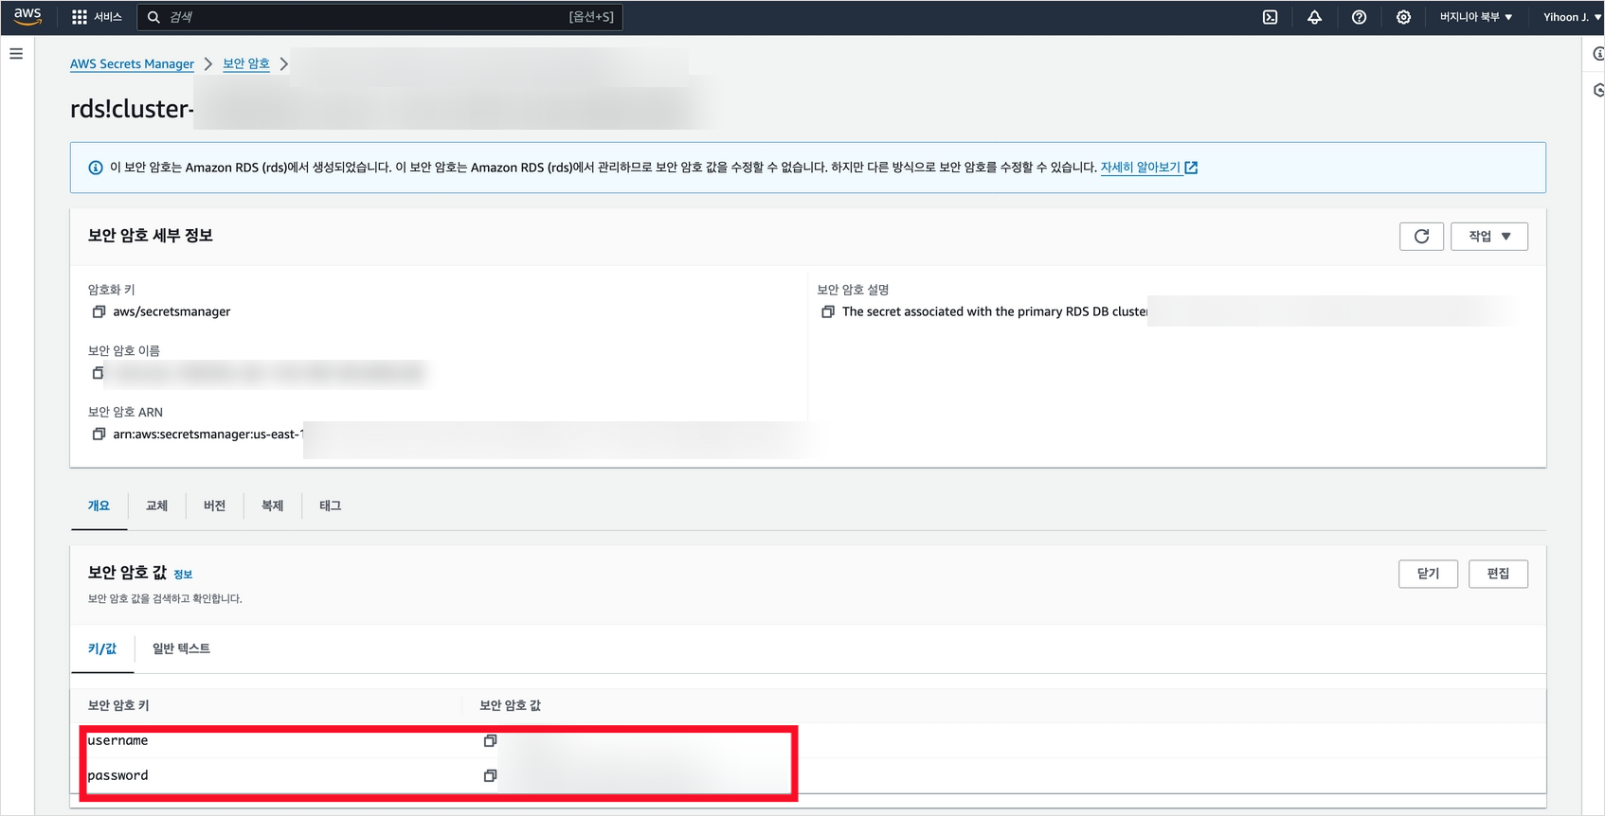Switch to the 버전 tab
Image resolution: width=1605 pixels, height=816 pixels.
214,506
